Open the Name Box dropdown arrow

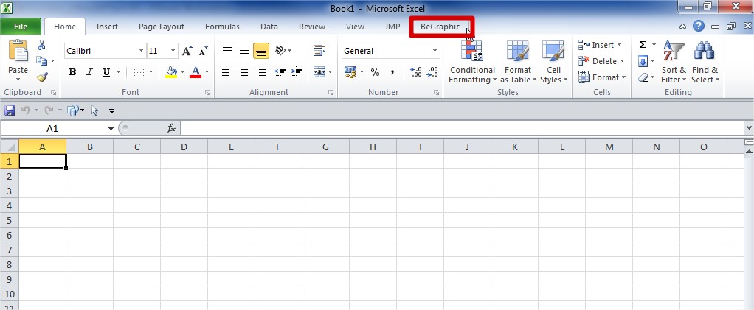click(111, 128)
